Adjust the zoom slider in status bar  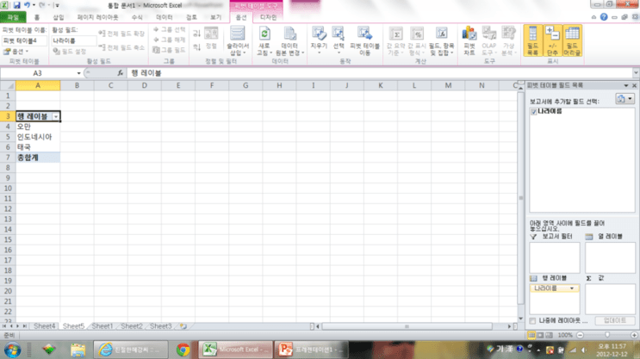(x=607, y=335)
